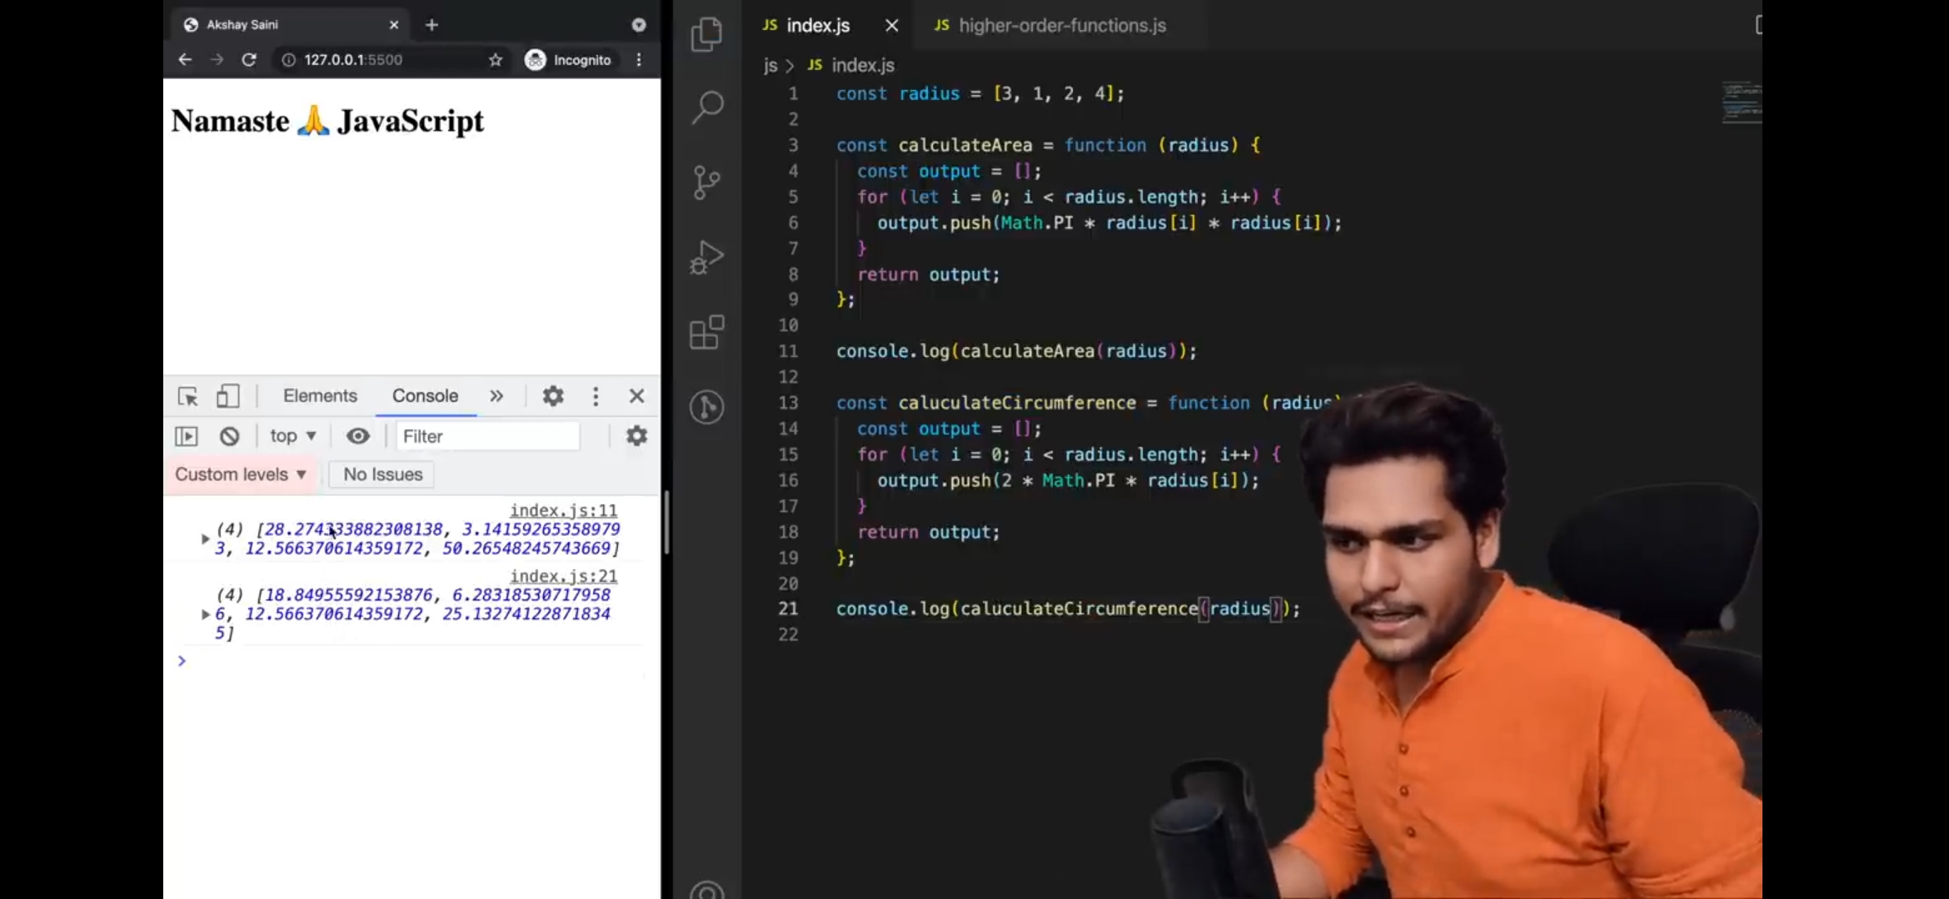Open Run and Debug view icon
This screenshot has width=1949, height=899.
coord(706,257)
